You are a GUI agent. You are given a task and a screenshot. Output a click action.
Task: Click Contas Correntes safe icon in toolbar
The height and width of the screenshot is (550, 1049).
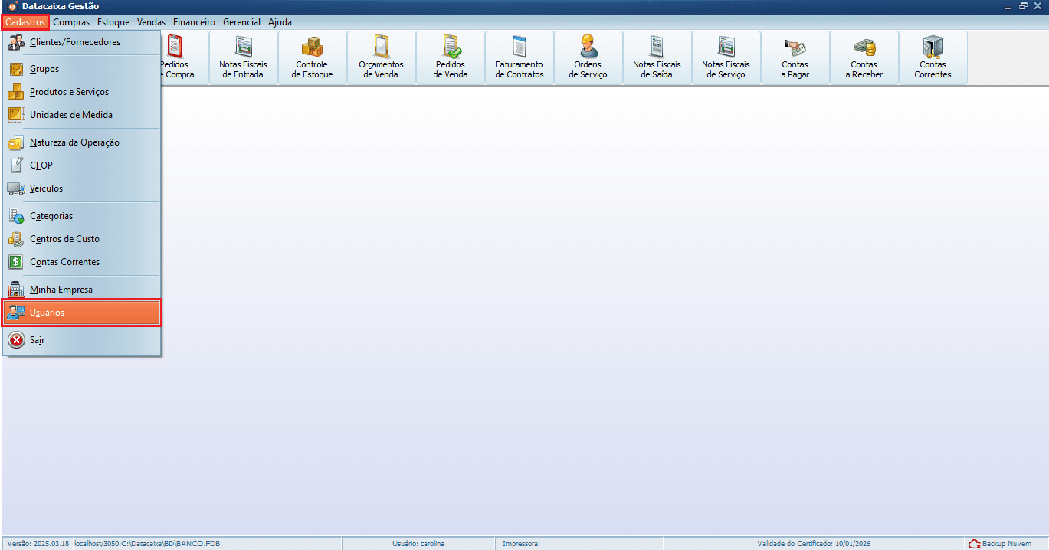(933, 57)
